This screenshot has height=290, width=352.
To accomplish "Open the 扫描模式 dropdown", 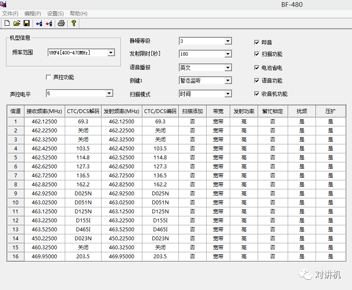I will tap(228, 94).
